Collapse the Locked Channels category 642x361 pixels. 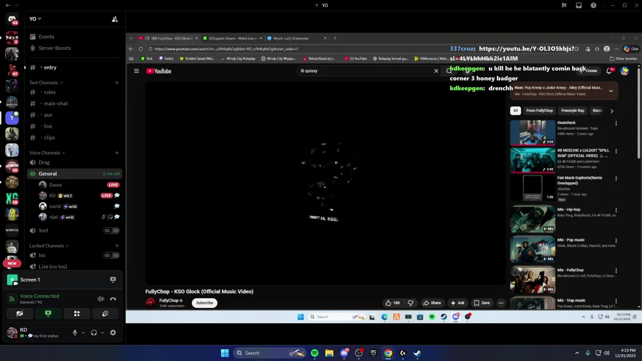point(49,246)
